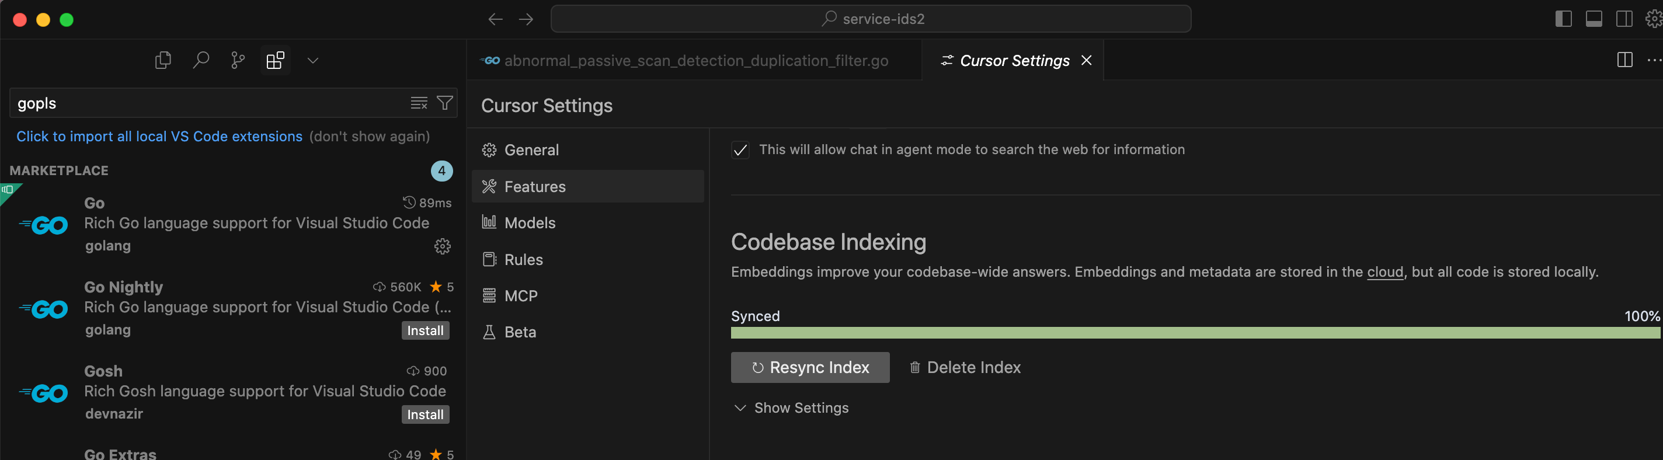Image resolution: width=1663 pixels, height=460 pixels.
Task: Click the Resync Index button
Action: [809, 368]
